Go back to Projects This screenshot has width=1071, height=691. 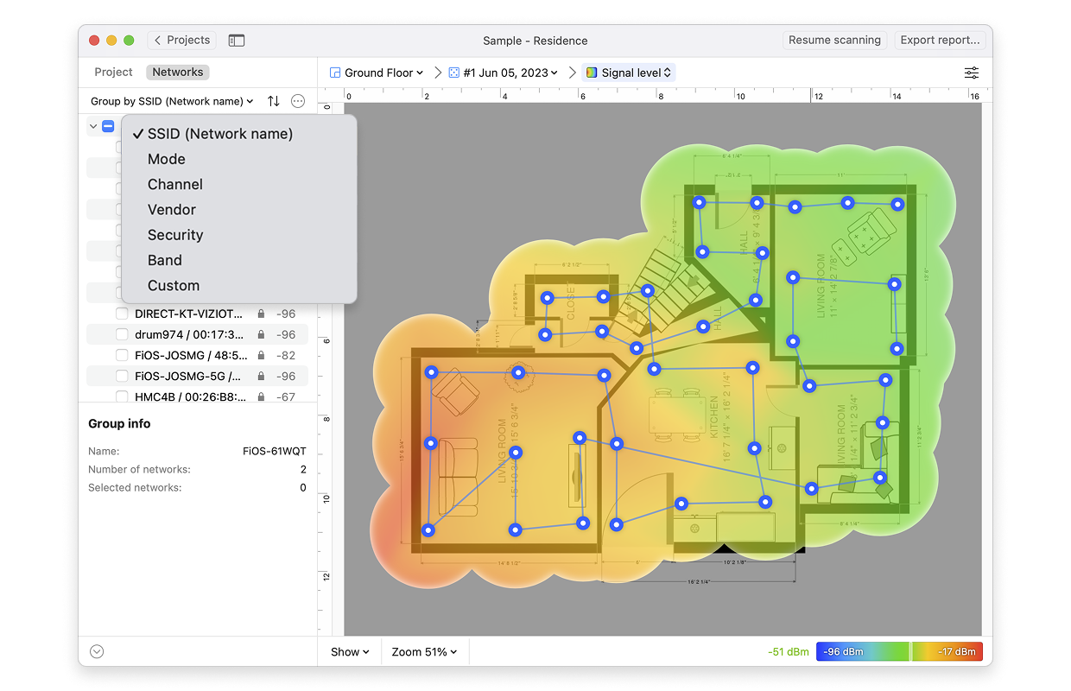click(x=182, y=41)
